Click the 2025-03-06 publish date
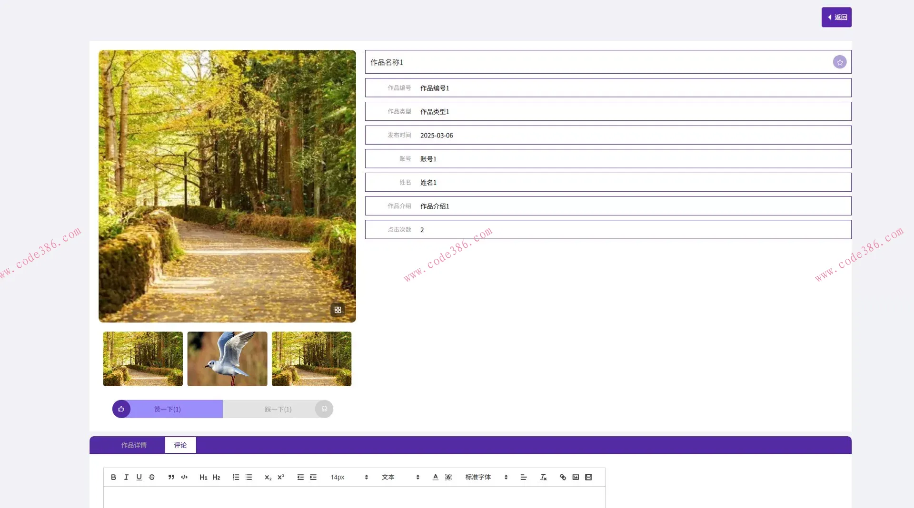This screenshot has height=508, width=914. [437, 136]
